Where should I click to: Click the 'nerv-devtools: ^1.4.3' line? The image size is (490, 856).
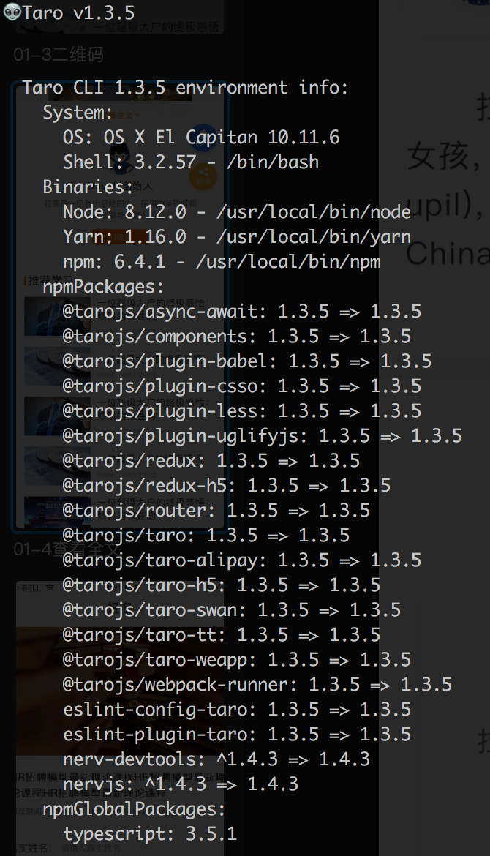click(x=216, y=759)
